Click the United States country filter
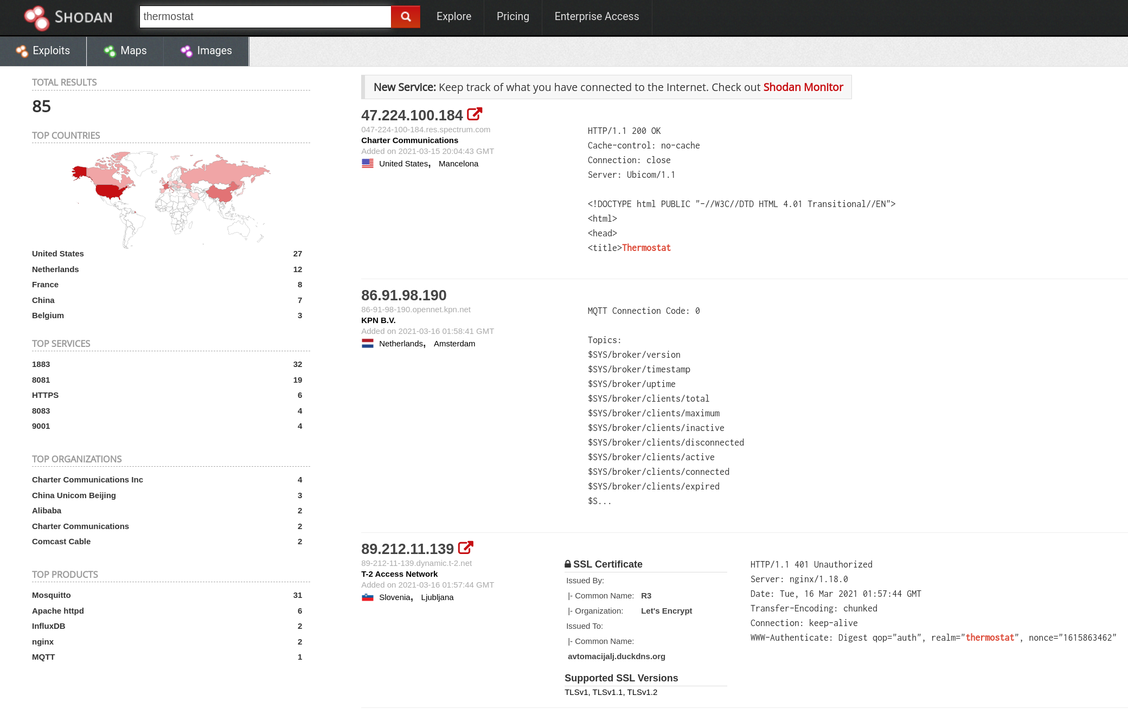1128x715 pixels. click(57, 253)
